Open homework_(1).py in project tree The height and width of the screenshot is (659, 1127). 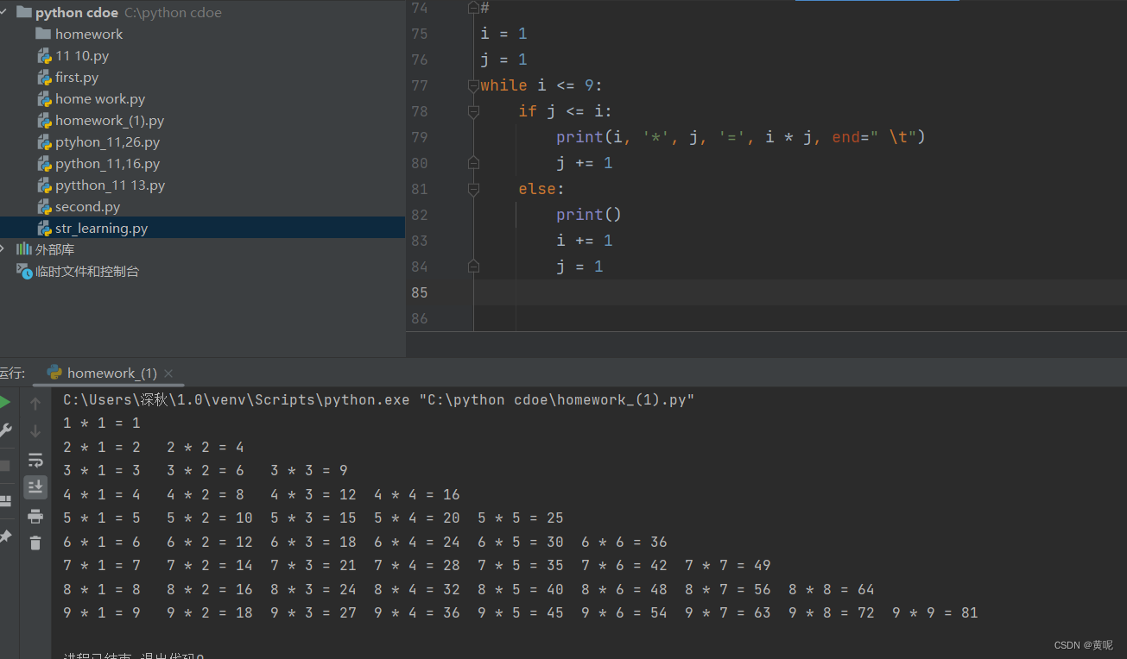point(110,120)
